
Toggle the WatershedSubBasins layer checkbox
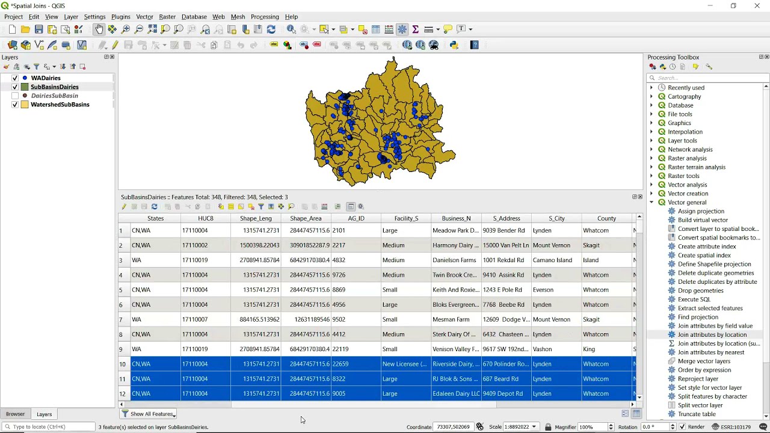click(15, 105)
